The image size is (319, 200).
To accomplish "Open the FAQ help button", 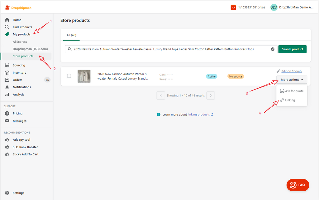I will click(x=298, y=185).
